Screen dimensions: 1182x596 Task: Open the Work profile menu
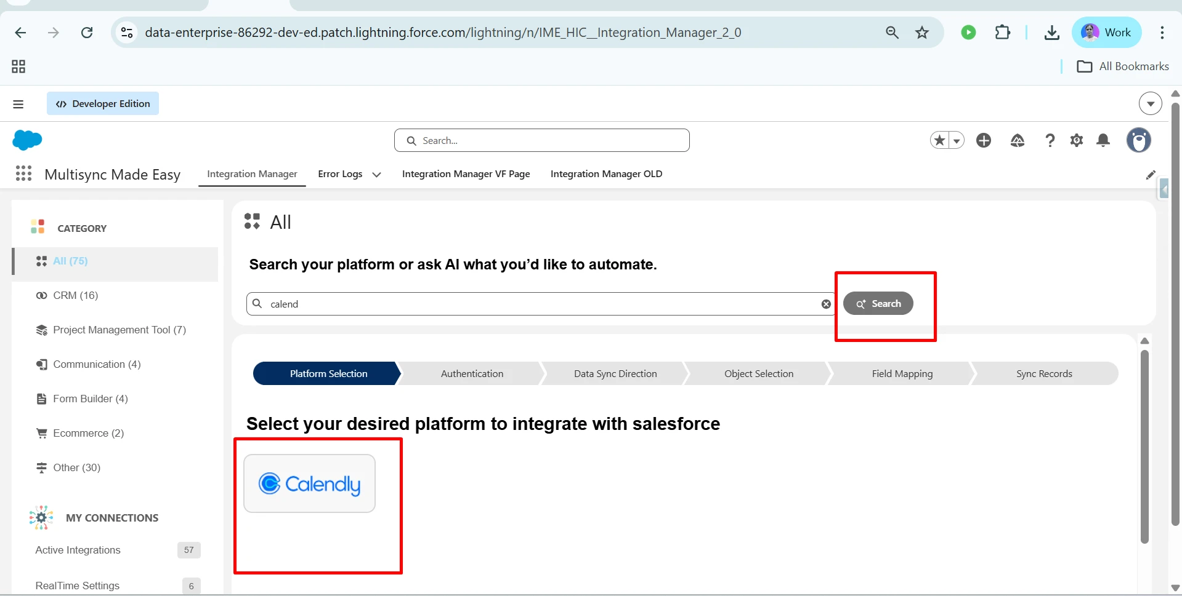(x=1107, y=33)
